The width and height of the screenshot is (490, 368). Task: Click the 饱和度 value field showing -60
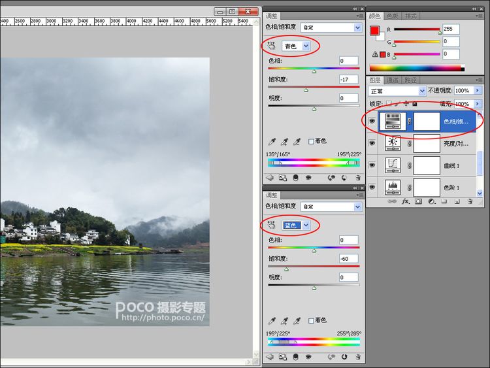tap(348, 259)
